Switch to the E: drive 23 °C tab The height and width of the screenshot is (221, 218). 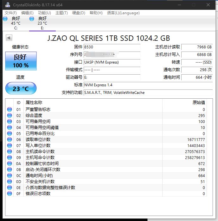(x=42, y=23)
